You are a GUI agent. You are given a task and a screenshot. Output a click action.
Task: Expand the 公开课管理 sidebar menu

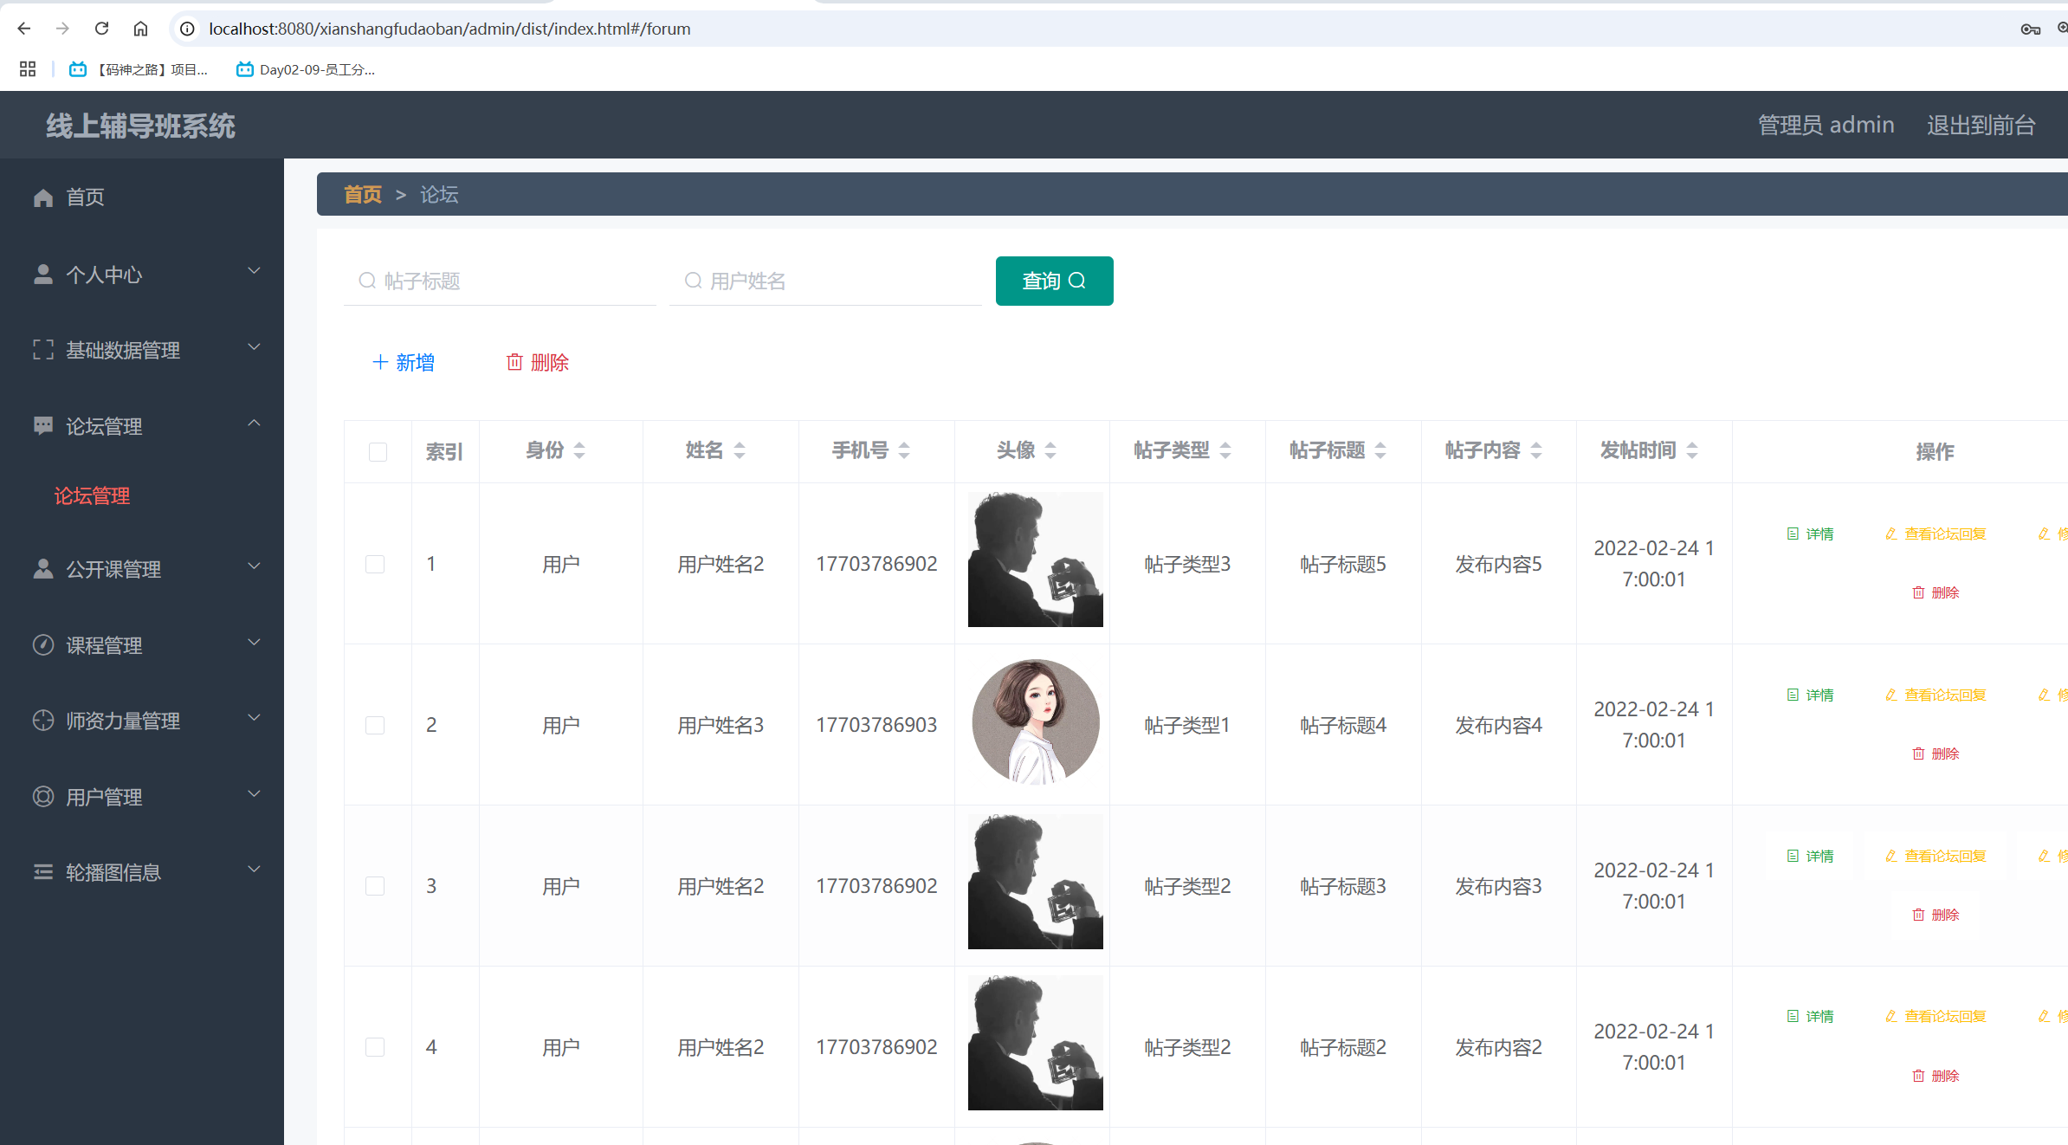click(x=142, y=568)
